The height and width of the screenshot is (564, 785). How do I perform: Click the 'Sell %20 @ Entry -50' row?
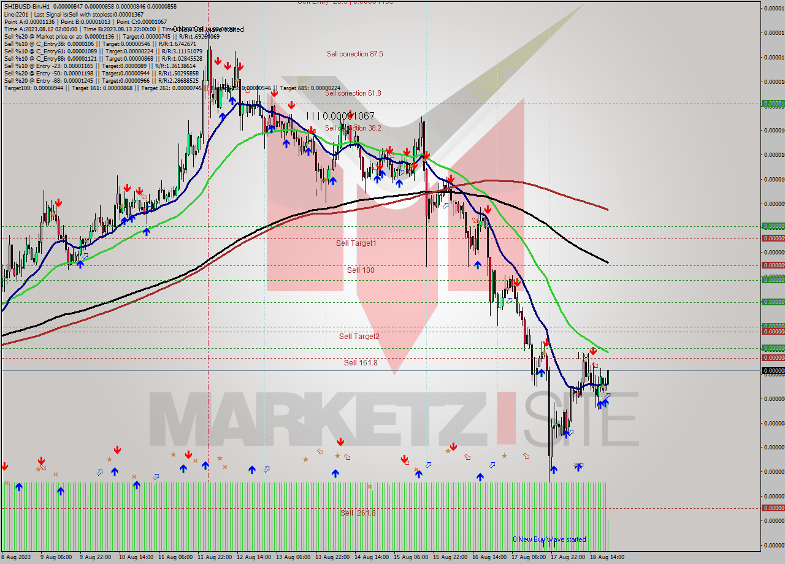[101, 74]
